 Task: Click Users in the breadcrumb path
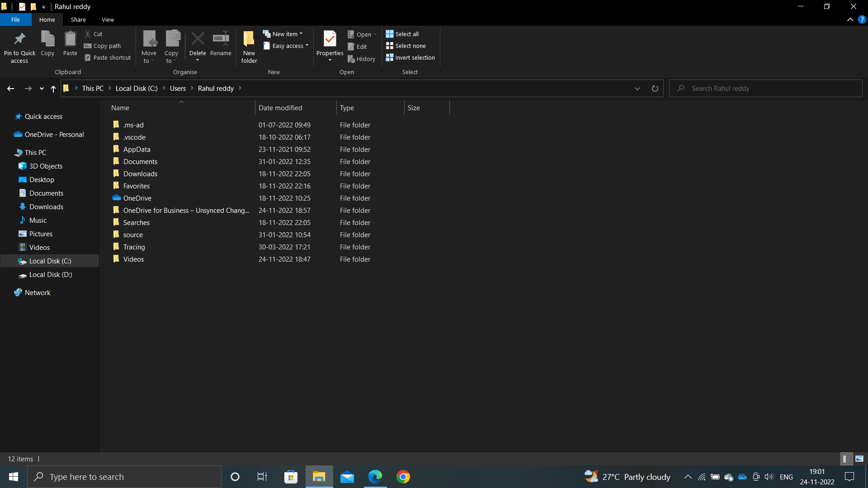click(178, 89)
